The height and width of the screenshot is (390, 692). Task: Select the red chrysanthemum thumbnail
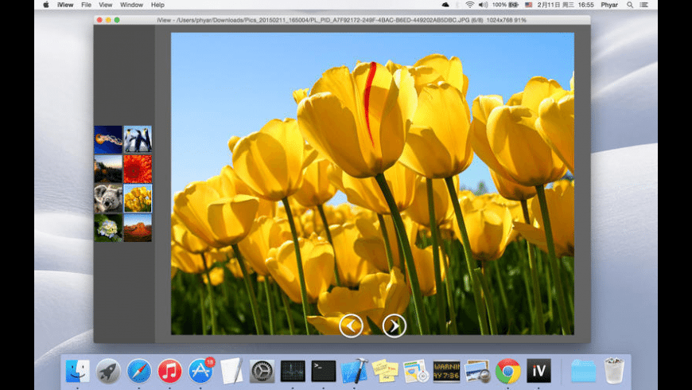pos(138,169)
